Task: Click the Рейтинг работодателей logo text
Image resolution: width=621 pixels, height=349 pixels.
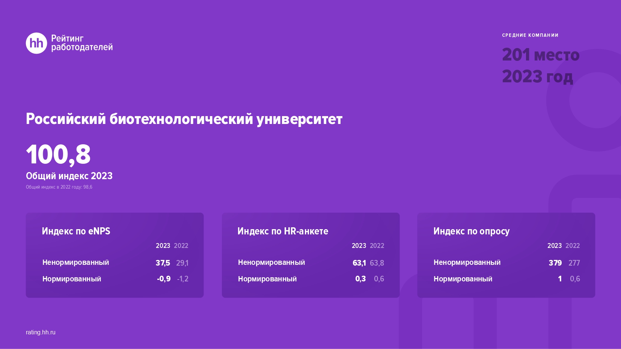Action: [82, 43]
